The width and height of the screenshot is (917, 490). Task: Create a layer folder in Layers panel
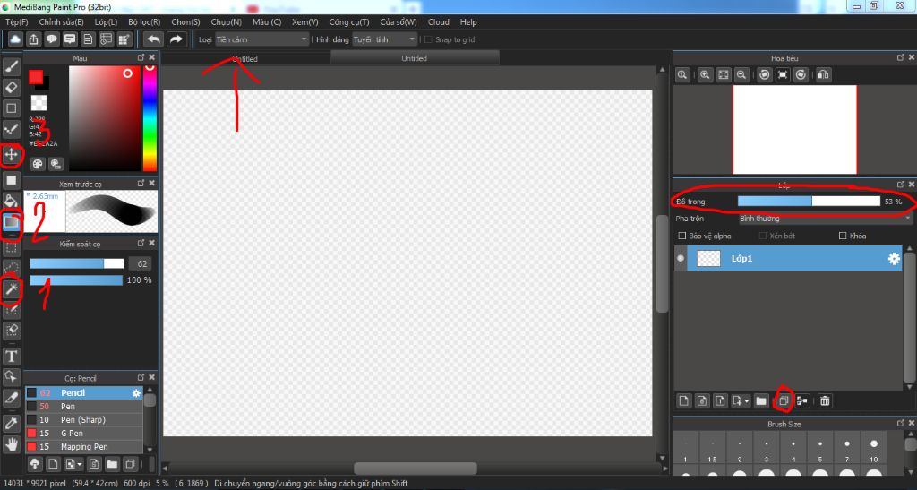pyautogui.click(x=761, y=400)
